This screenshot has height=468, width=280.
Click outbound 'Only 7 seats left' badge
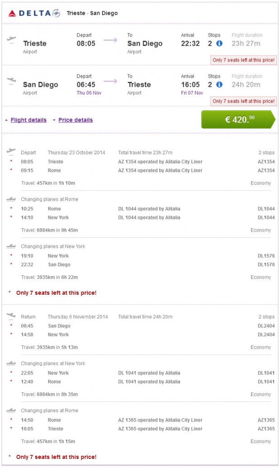pyautogui.click(x=243, y=60)
